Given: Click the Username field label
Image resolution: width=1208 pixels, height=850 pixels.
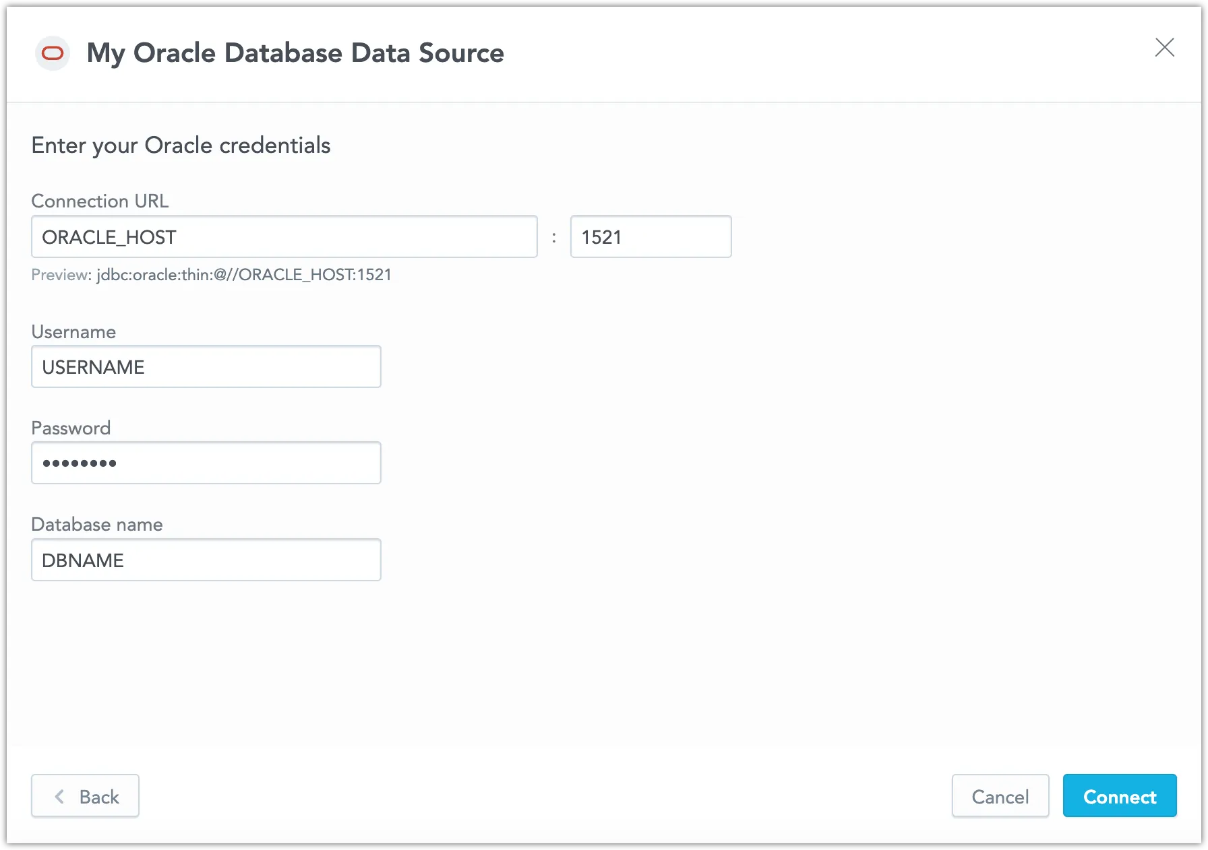Looking at the screenshot, I should (73, 331).
